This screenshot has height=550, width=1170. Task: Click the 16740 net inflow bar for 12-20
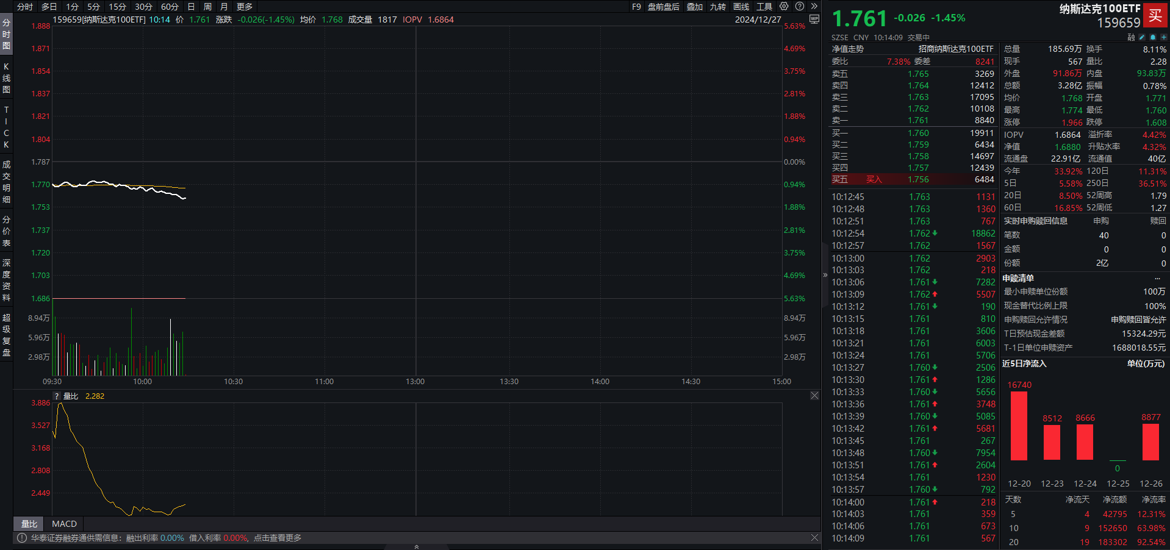tap(1019, 426)
